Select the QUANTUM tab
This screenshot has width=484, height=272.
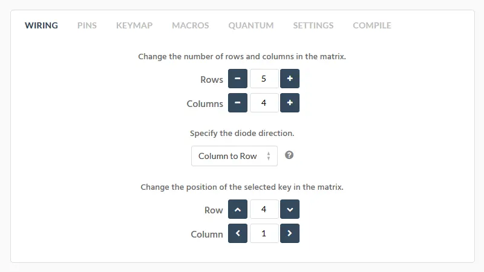(251, 25)
